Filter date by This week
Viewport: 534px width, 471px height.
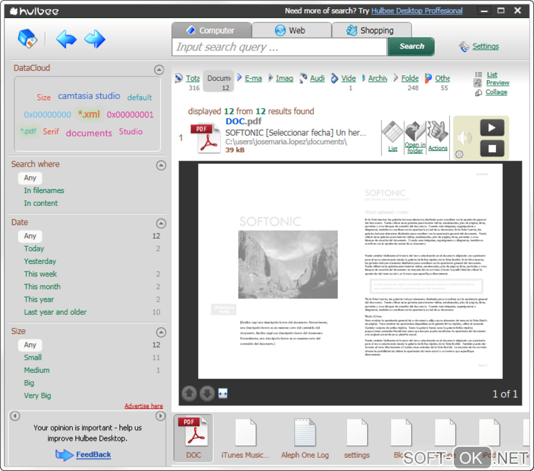tap(40, 274)
